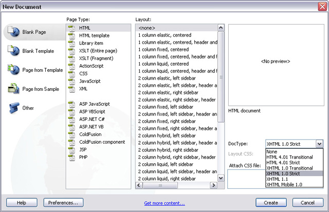Select '1 column elastic, centered' layout
This screenshot has height=212, width=329.
pos(177,35)
